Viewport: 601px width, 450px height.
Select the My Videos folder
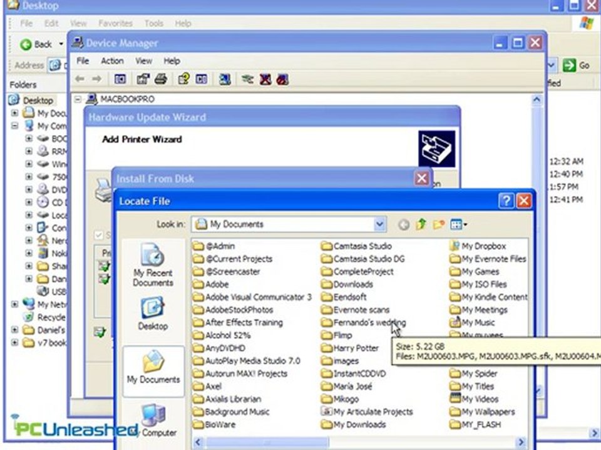point(474,399)
